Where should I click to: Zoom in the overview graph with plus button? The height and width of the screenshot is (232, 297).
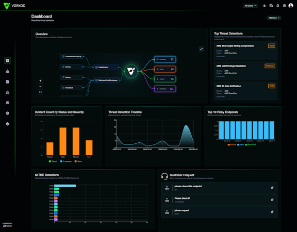click(x=40, y=81)
